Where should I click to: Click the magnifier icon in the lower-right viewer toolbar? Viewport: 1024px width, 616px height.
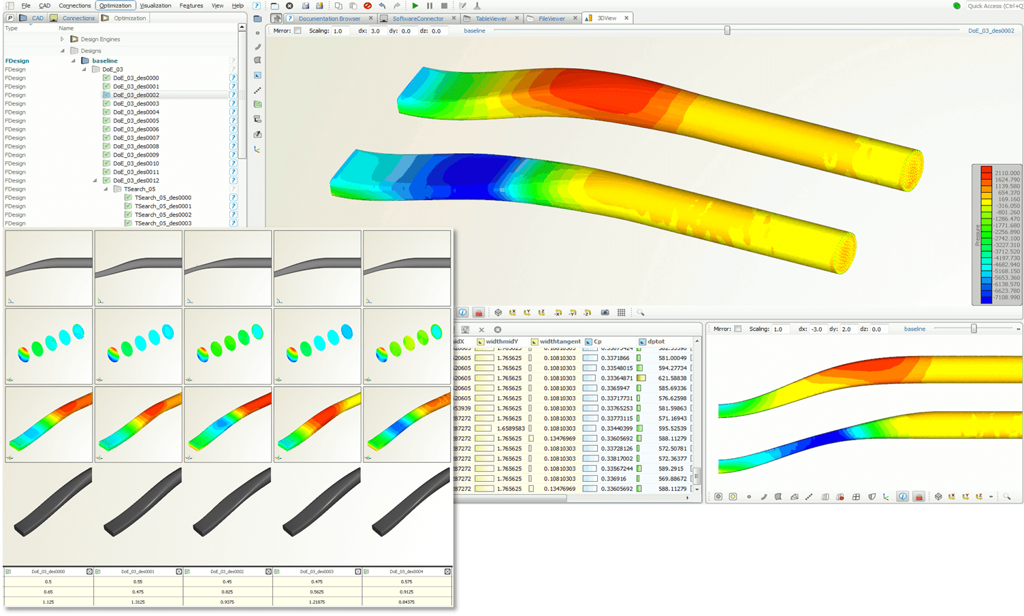click(1007, 497)
